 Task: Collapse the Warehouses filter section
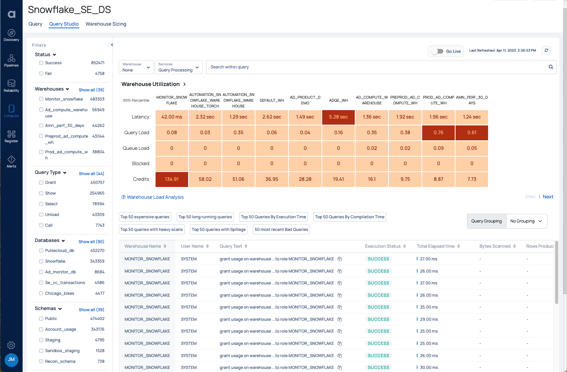67,89
